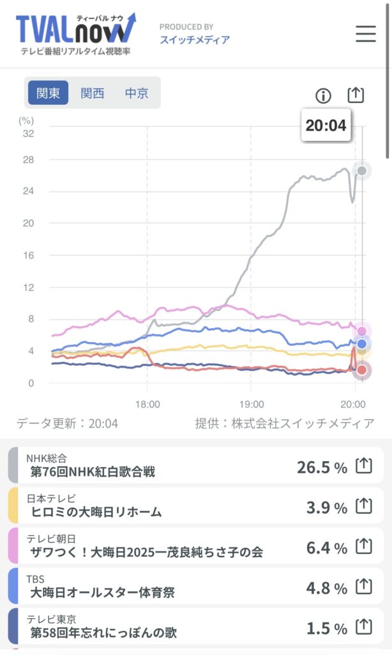This screenshot has width=392, height=655.
Task: Click the yellow 日本テレビ color bar
Action: click(x=13, y=505)
